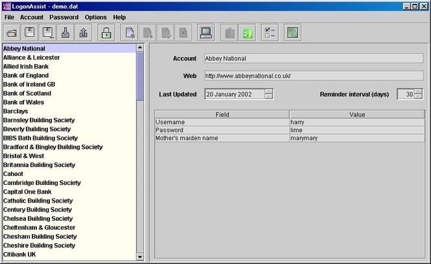
Task: Select Bank of England in the list
Action: [x=69, y=76]
